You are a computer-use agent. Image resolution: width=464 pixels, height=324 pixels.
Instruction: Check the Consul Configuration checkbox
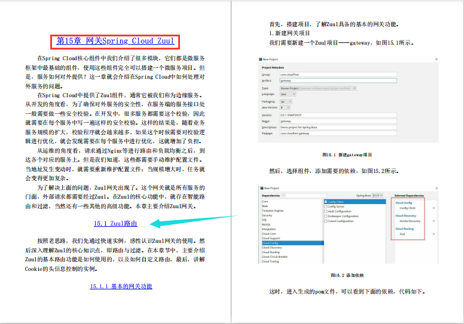pyautogui.click(x=326, y=221)
